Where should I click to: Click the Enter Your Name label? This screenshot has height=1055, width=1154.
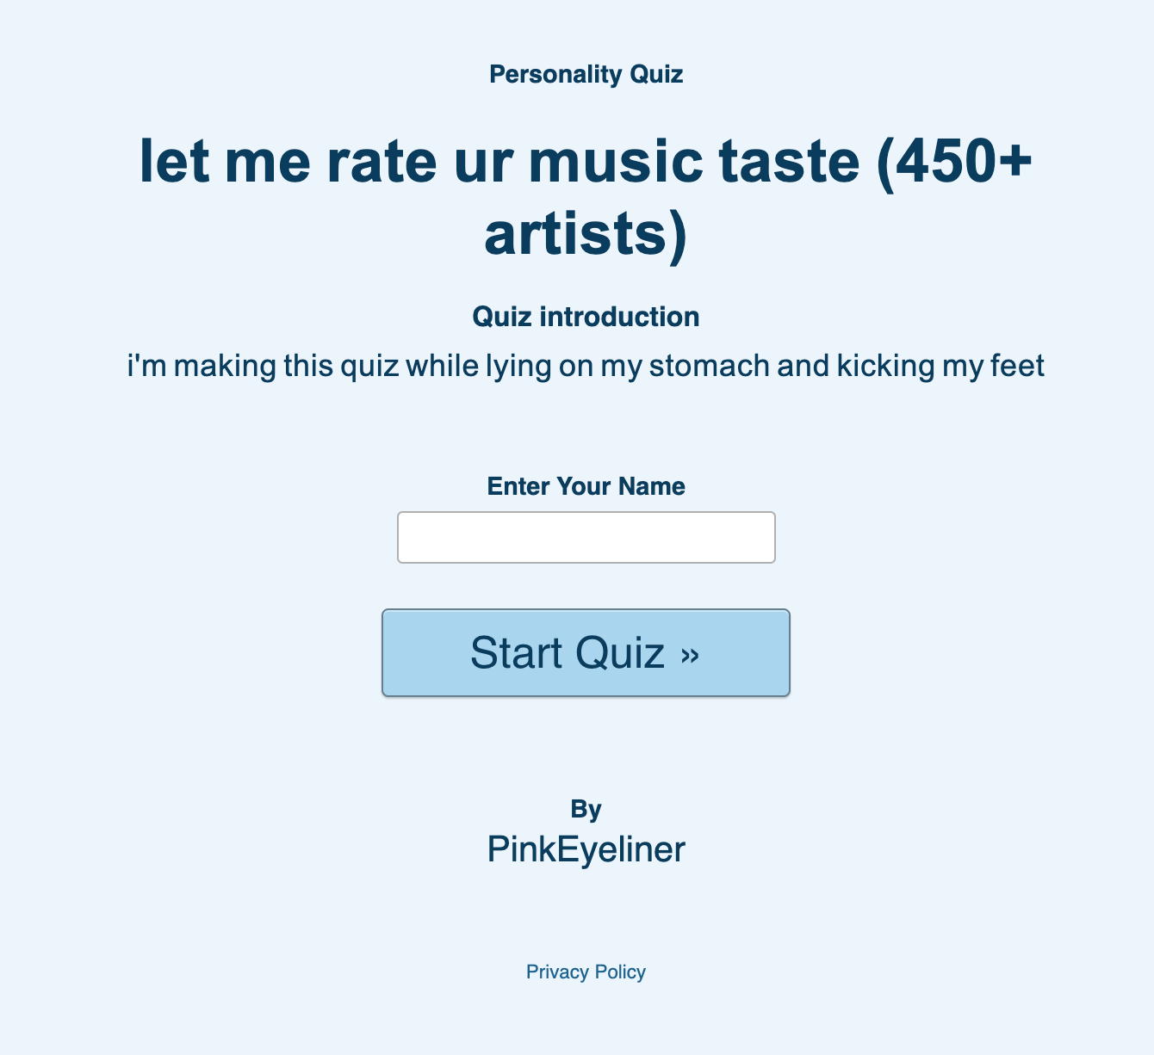click(586, 486)
